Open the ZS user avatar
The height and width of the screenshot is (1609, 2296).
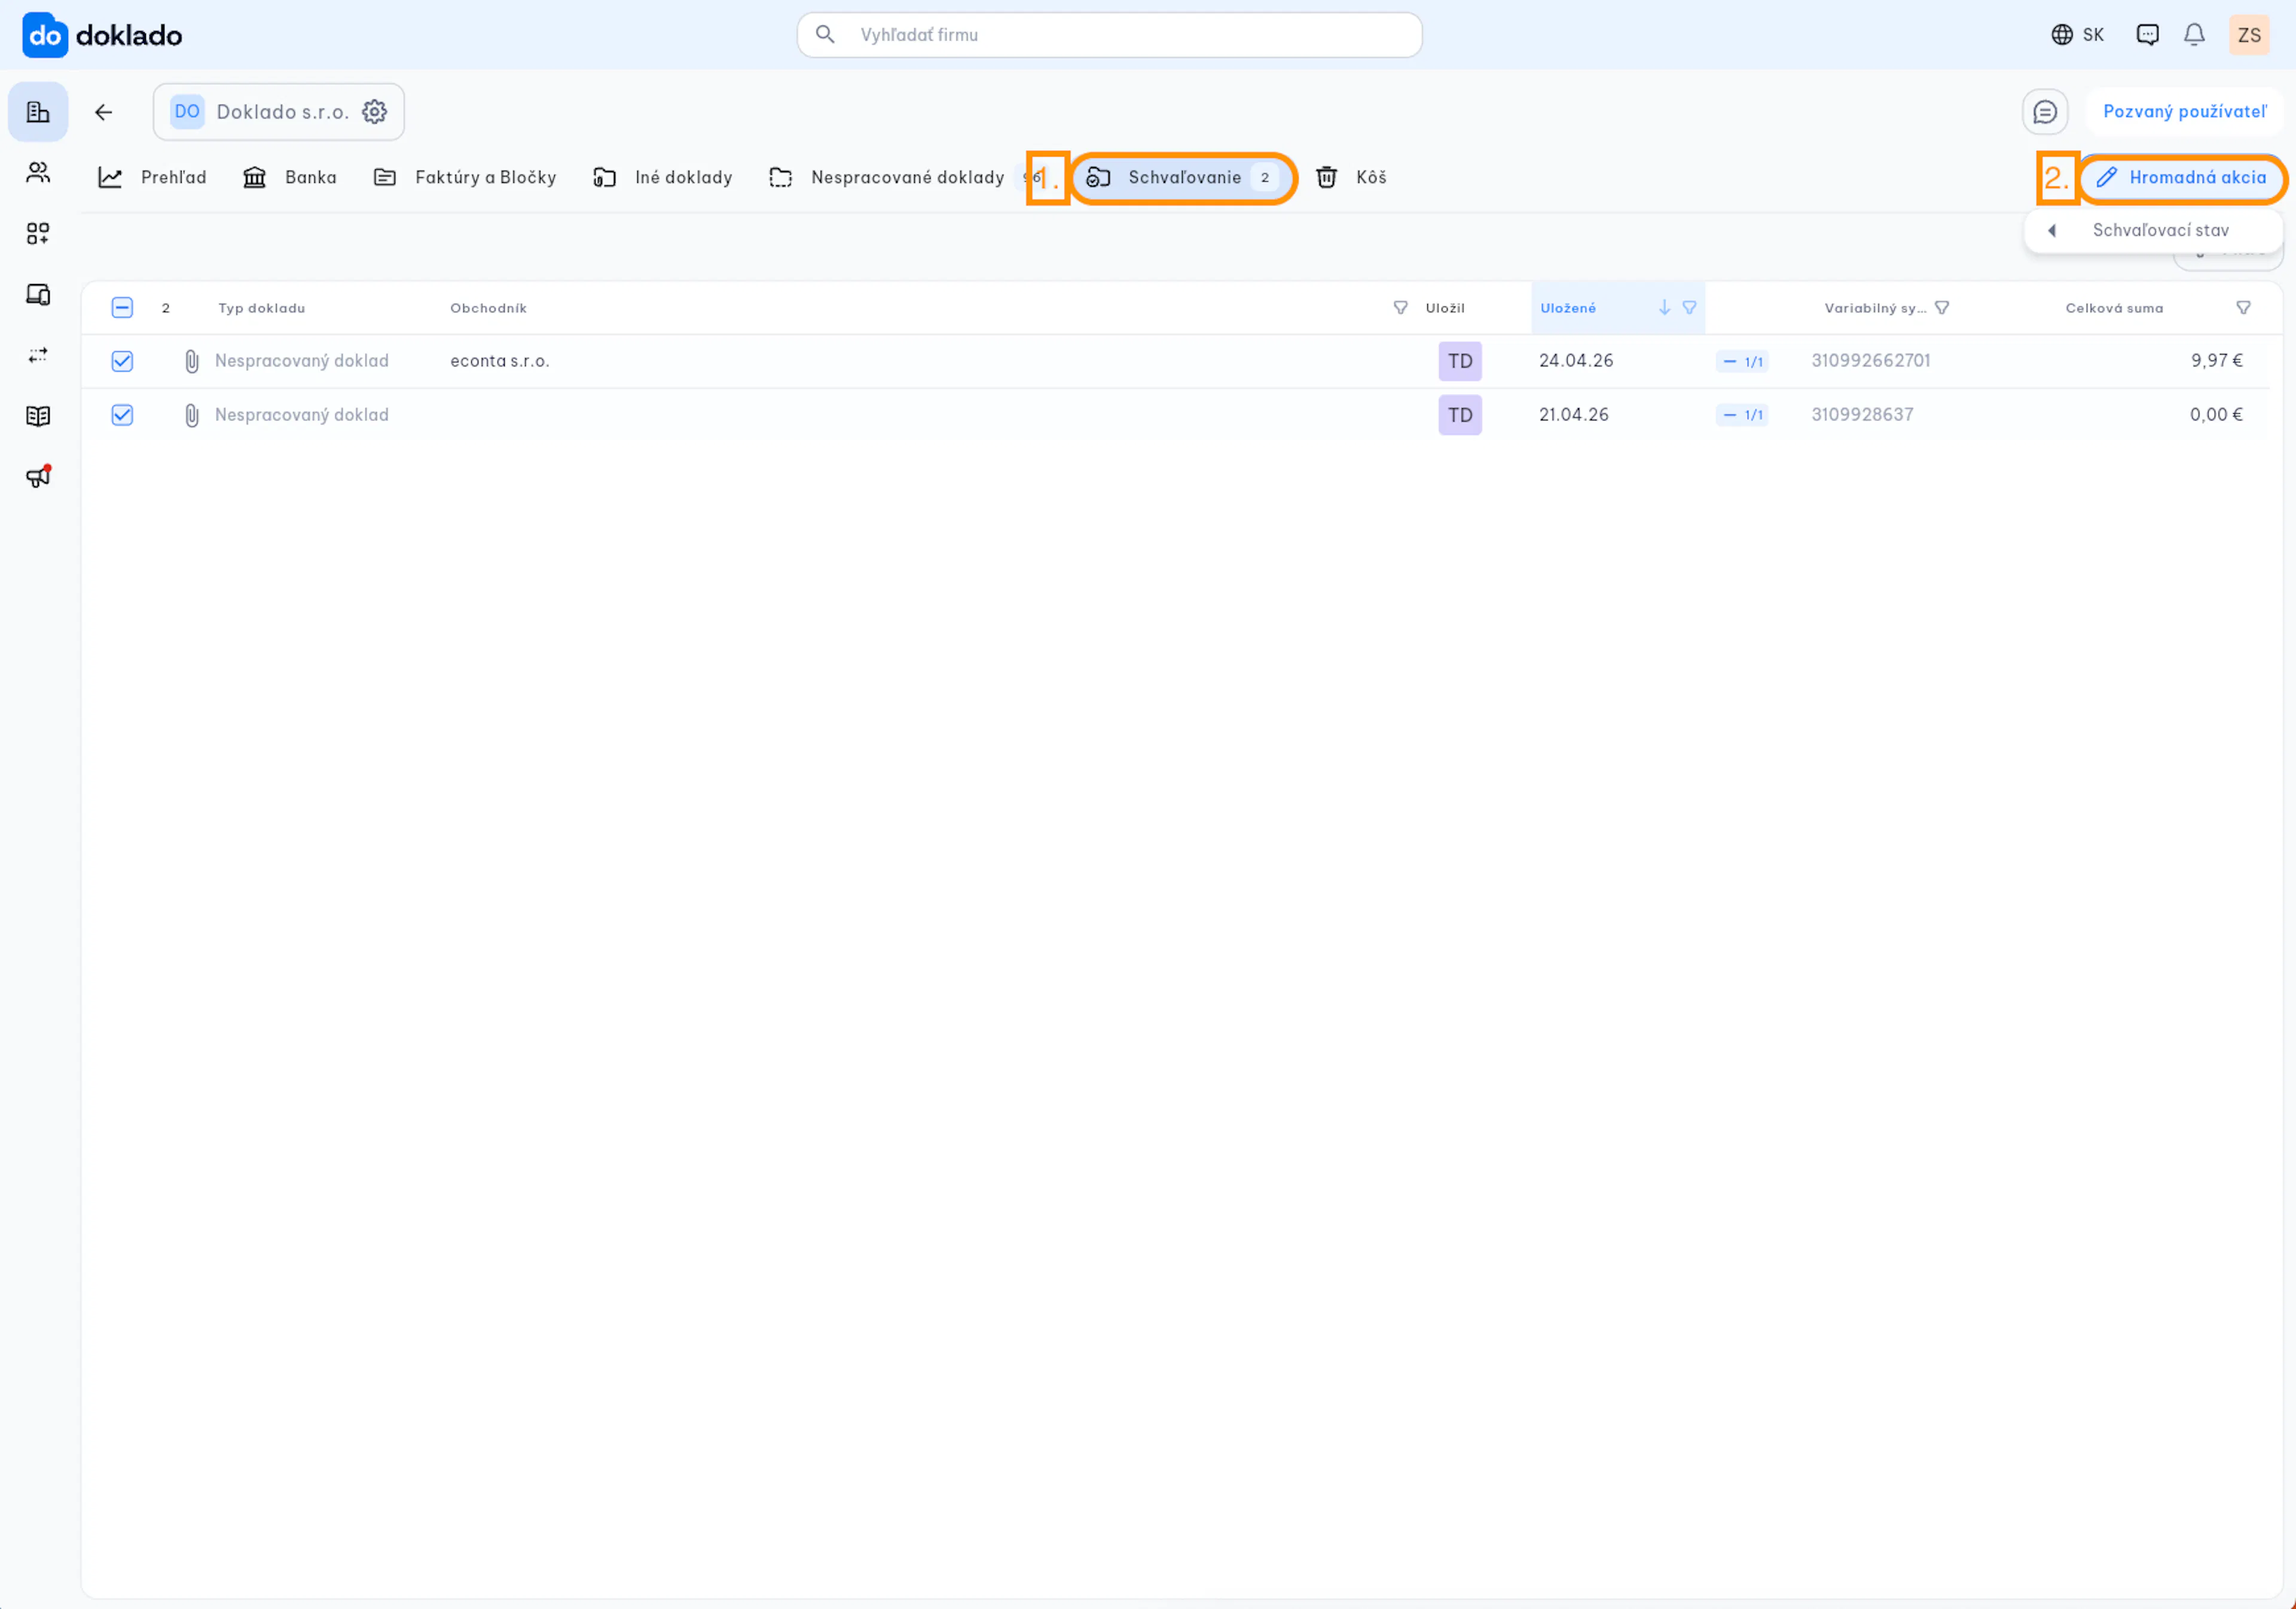click(x=2250, y=35)
